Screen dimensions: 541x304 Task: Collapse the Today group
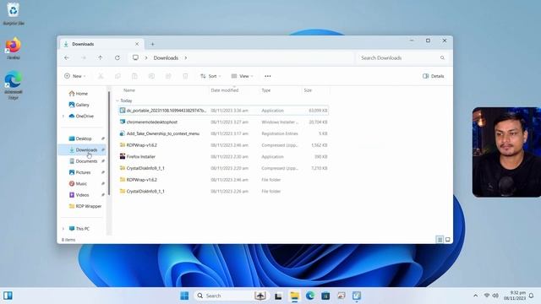(117, 100)
